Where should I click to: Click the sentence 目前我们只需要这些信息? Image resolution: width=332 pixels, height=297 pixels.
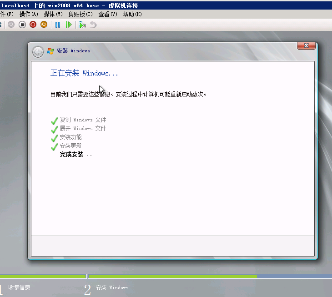pyautogui.click(x=80, y=94)
